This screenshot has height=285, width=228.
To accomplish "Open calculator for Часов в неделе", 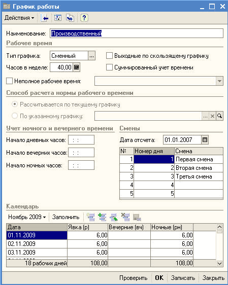I will click(x=77, y=67).
